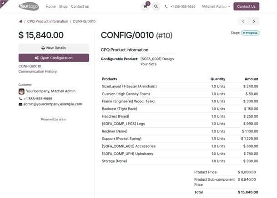The image size is (277, 198).
Task: Click the phone icon in header
Action: [166, 6]
